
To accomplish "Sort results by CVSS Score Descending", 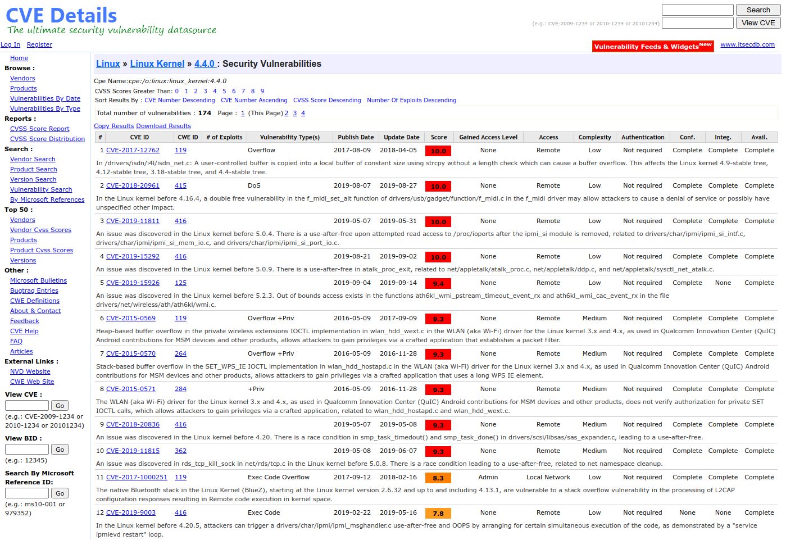I will pos(327,100).
